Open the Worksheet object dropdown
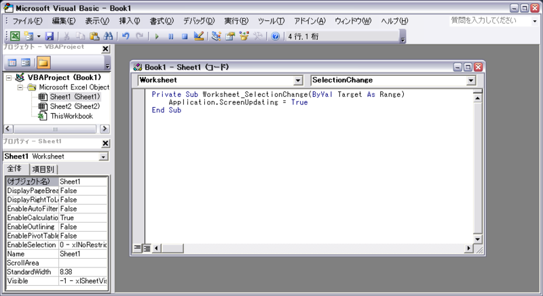The height and width of the screenshot is (296, 543). 298,81
